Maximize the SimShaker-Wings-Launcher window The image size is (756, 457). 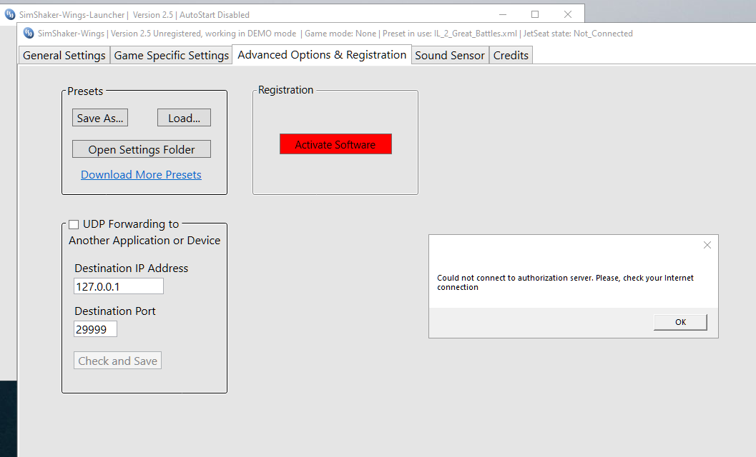coord(535,14)
